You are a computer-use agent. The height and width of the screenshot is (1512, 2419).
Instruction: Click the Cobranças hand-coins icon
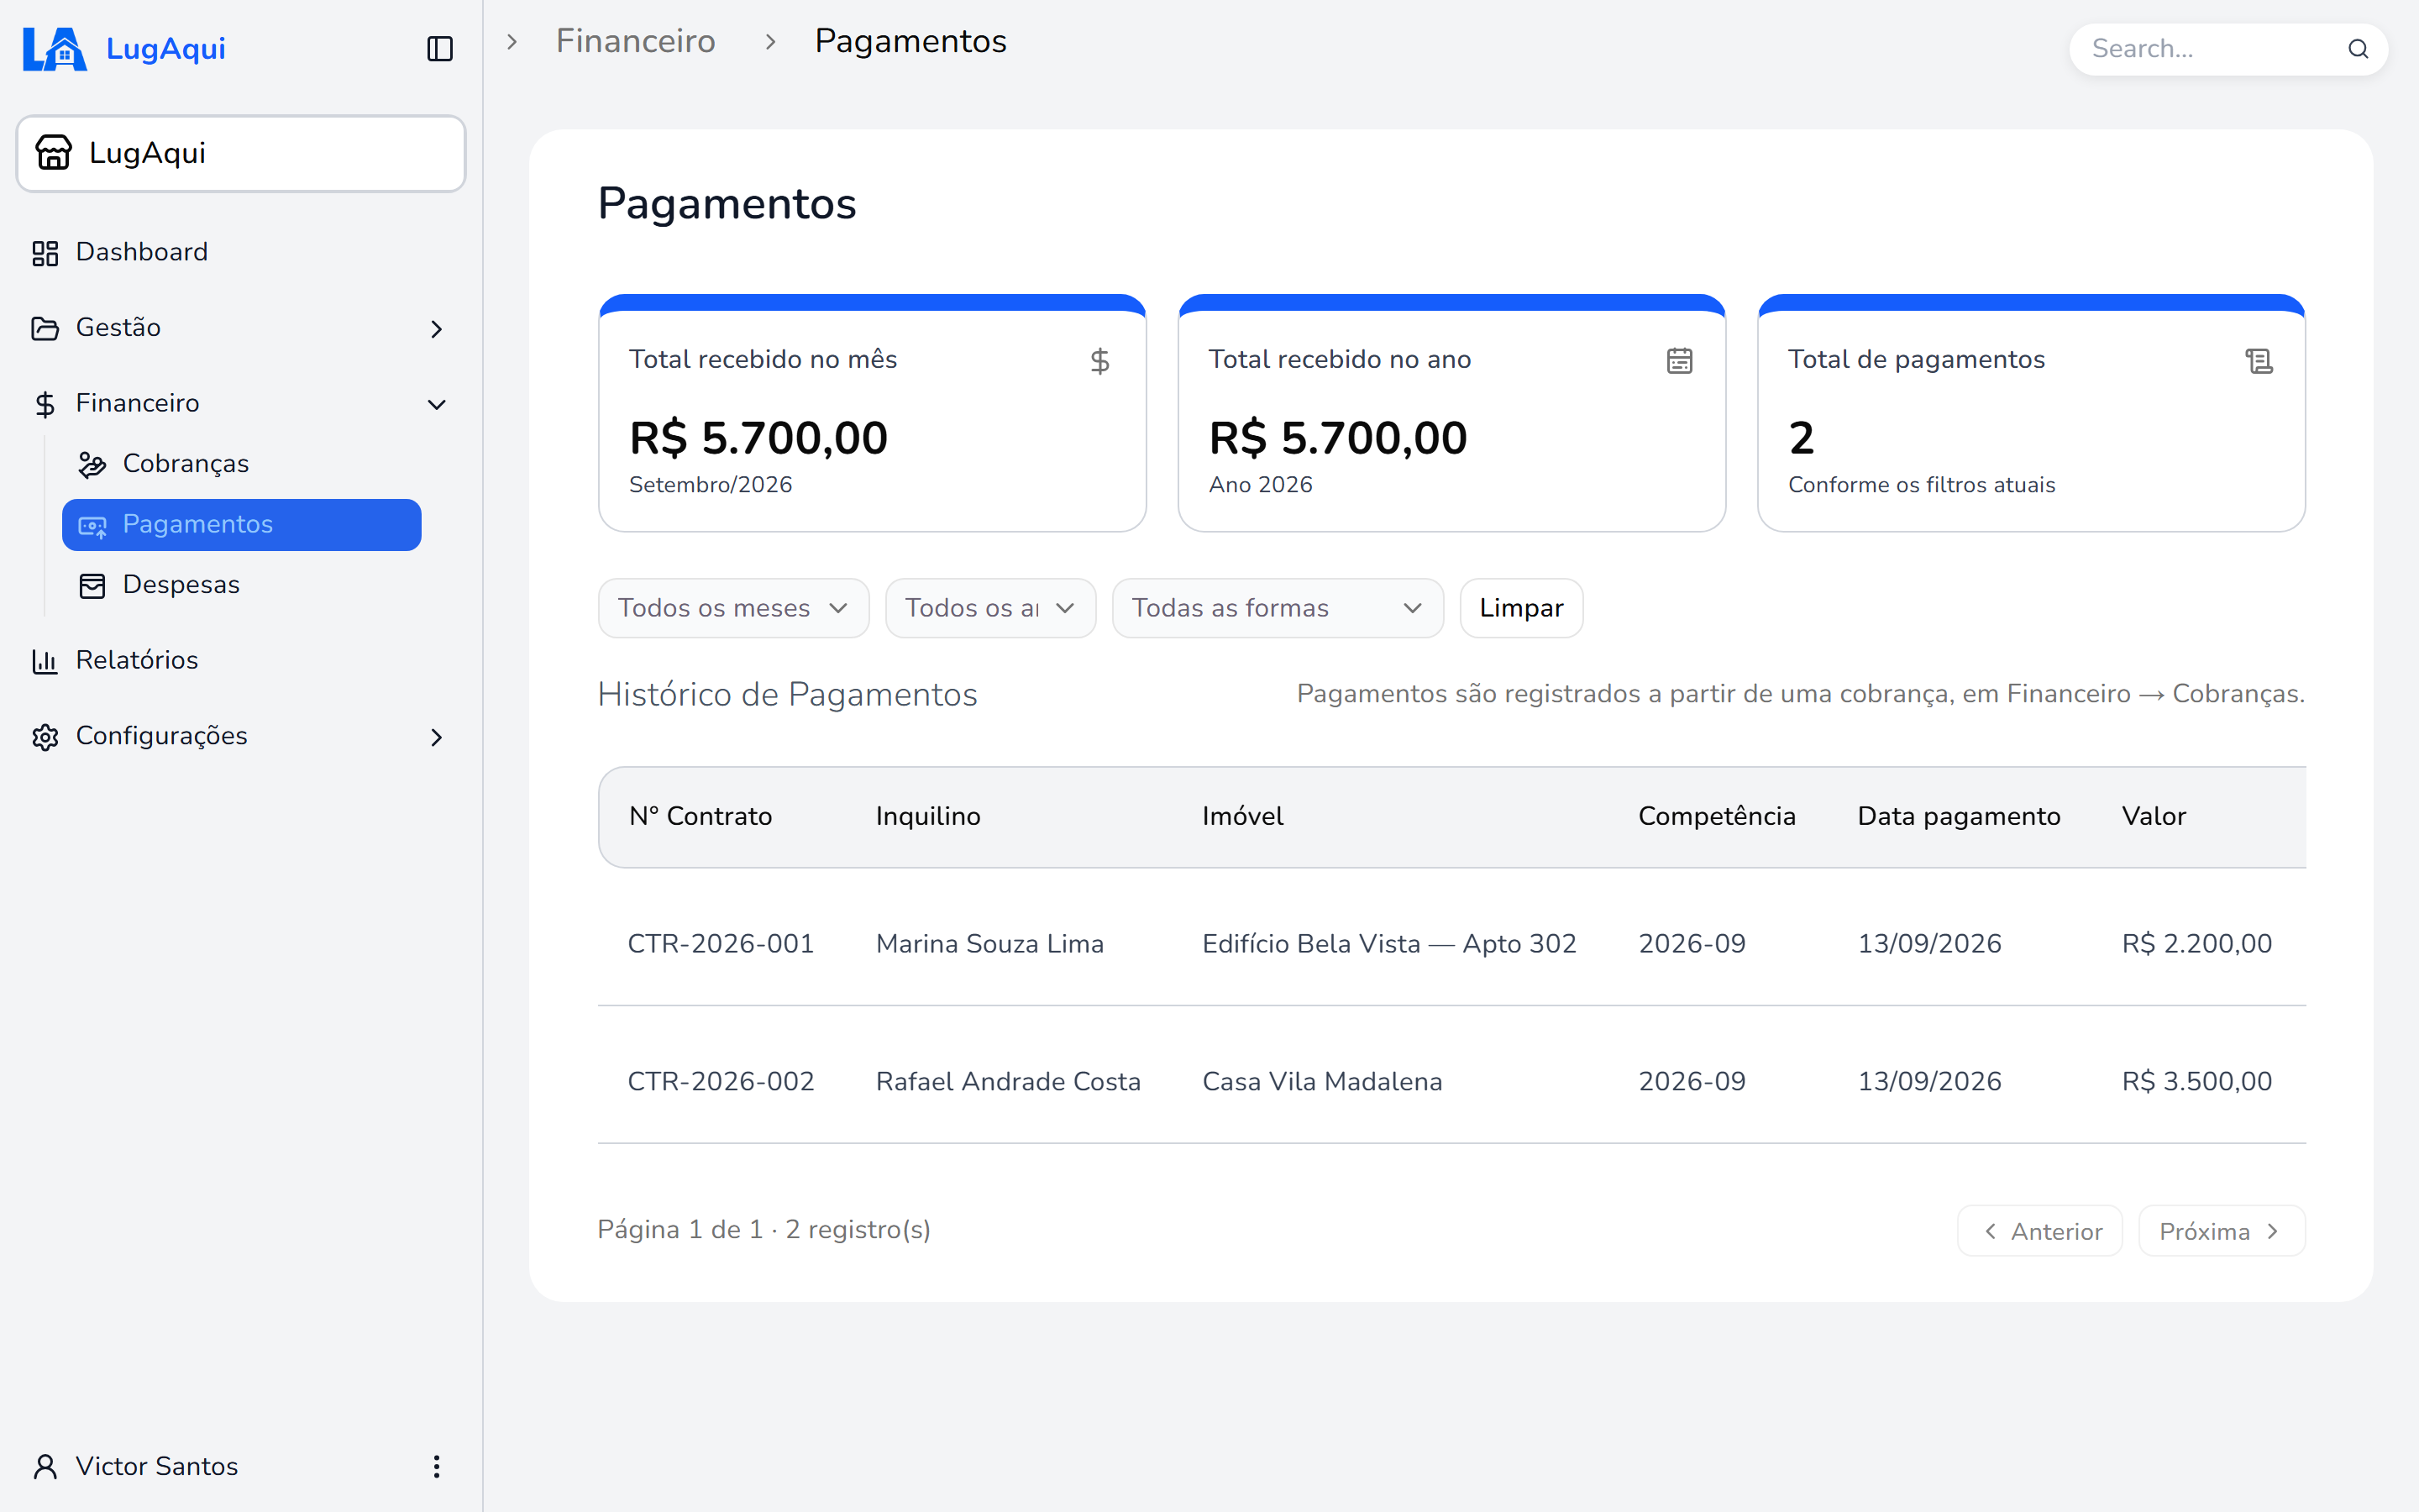pos(92,464)
